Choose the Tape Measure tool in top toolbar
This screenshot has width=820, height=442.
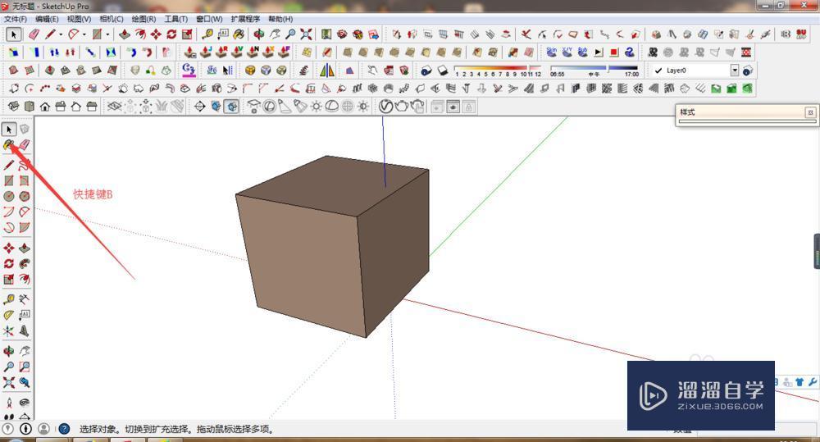tap(207, 34)
